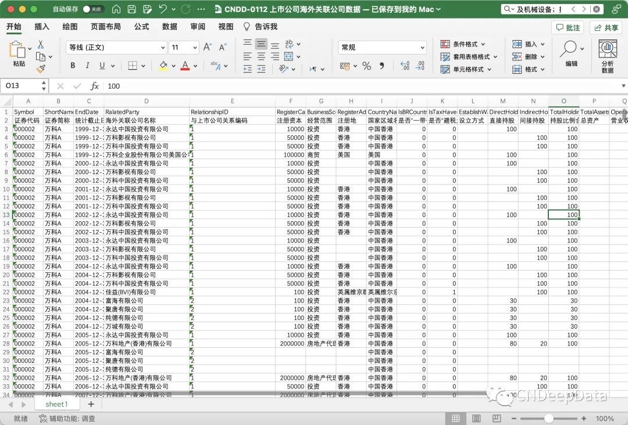Image resolution: width=628 pixels, height=425 pixels.
Task: Open the 数据 tab
Action: (169, 27)
